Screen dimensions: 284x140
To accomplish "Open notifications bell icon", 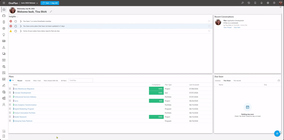I will 261,3.
